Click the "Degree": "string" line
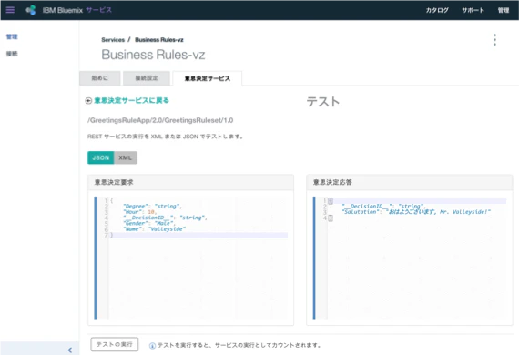Screen dimensions: 519x355 153,206
